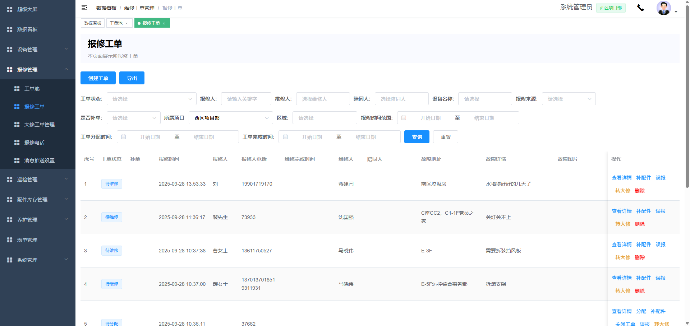Screen dimensions: 690x326
Task: Click 查看详情 link for row 1
Action: coord(621,178)
